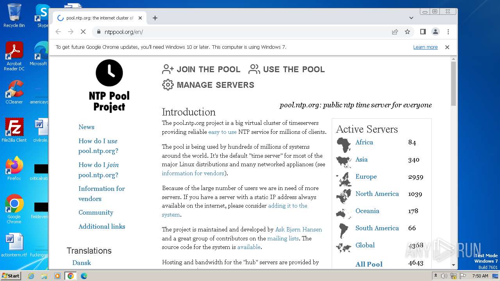Screen dimensions: 500x281
Task: Open the Start menu
Action: click(11, 276)
